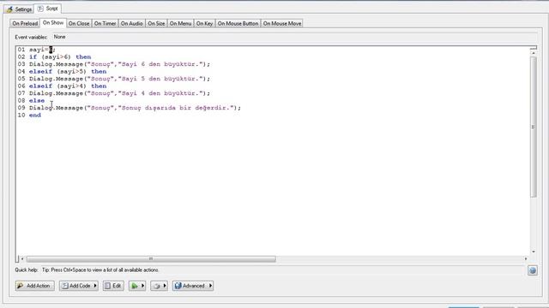Click the help globe icon

(x=533, y=270)
